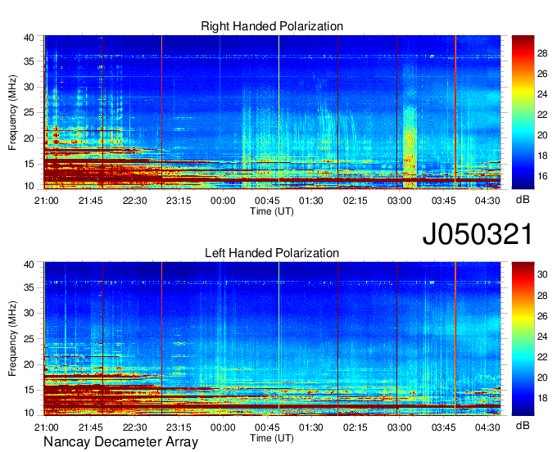Click the 30 MHz tick on Right Handed plot
Viewport: 557px width, 452px height.
29,87
